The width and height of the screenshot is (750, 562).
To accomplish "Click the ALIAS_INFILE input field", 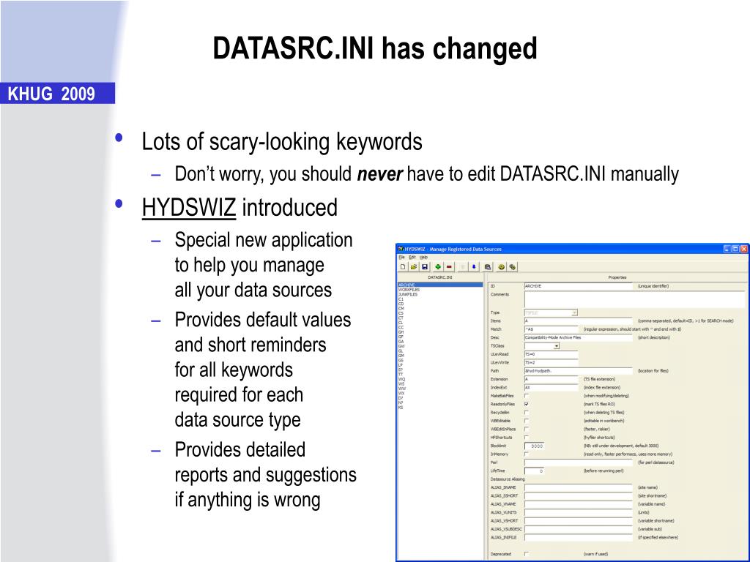I will coord(579,538).
